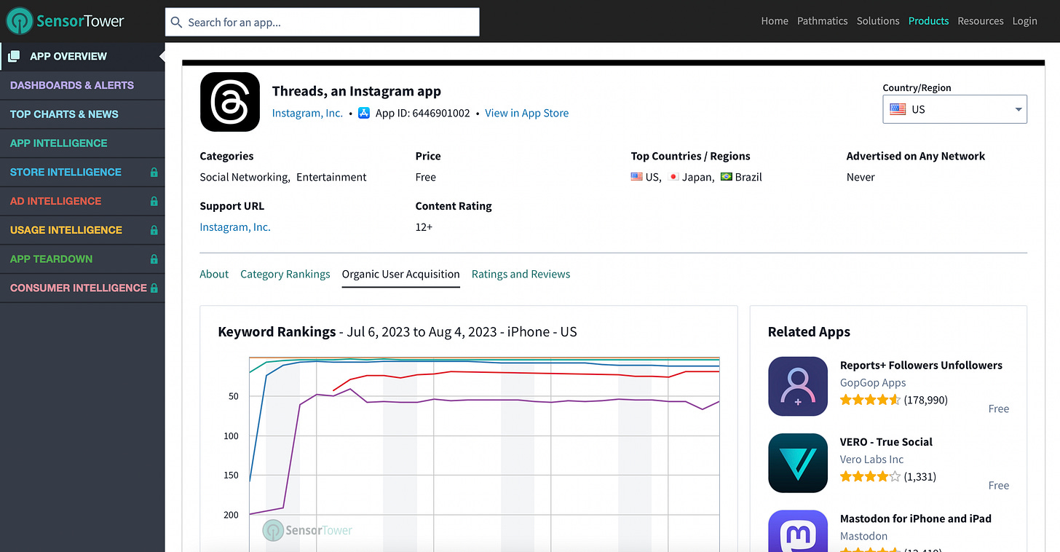Click the Sensor Tower logo
The image size is (1060, 552).
[x=66, y=21]
